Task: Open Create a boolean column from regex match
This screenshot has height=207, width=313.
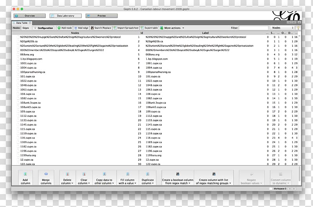Action: [x=178, y=178]
